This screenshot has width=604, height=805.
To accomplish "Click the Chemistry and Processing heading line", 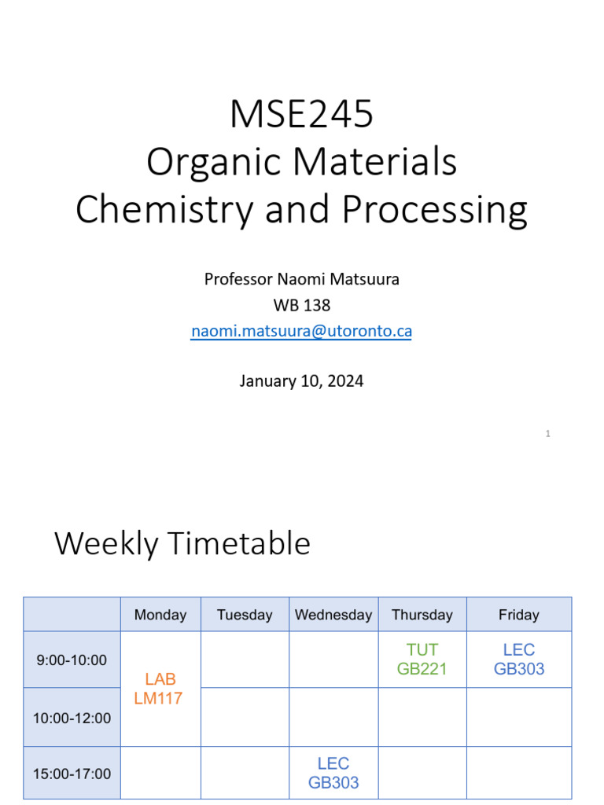I will tap(302, 211).
